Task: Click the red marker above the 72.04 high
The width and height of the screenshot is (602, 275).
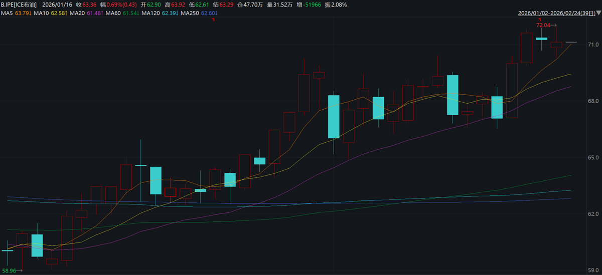Action: point(541,20)
